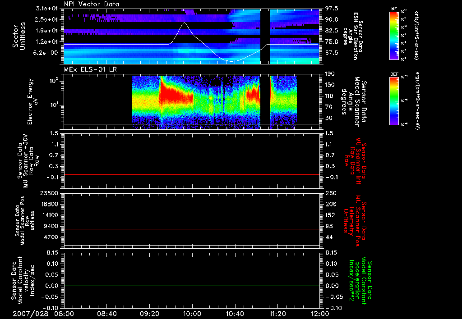Click the 98 telemetry axis value
This screenshot has width=462, height=319.
click(x=330, y=226)
